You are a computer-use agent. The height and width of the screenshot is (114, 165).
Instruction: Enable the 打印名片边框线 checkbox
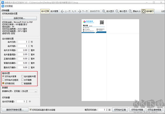coord(3,80)
